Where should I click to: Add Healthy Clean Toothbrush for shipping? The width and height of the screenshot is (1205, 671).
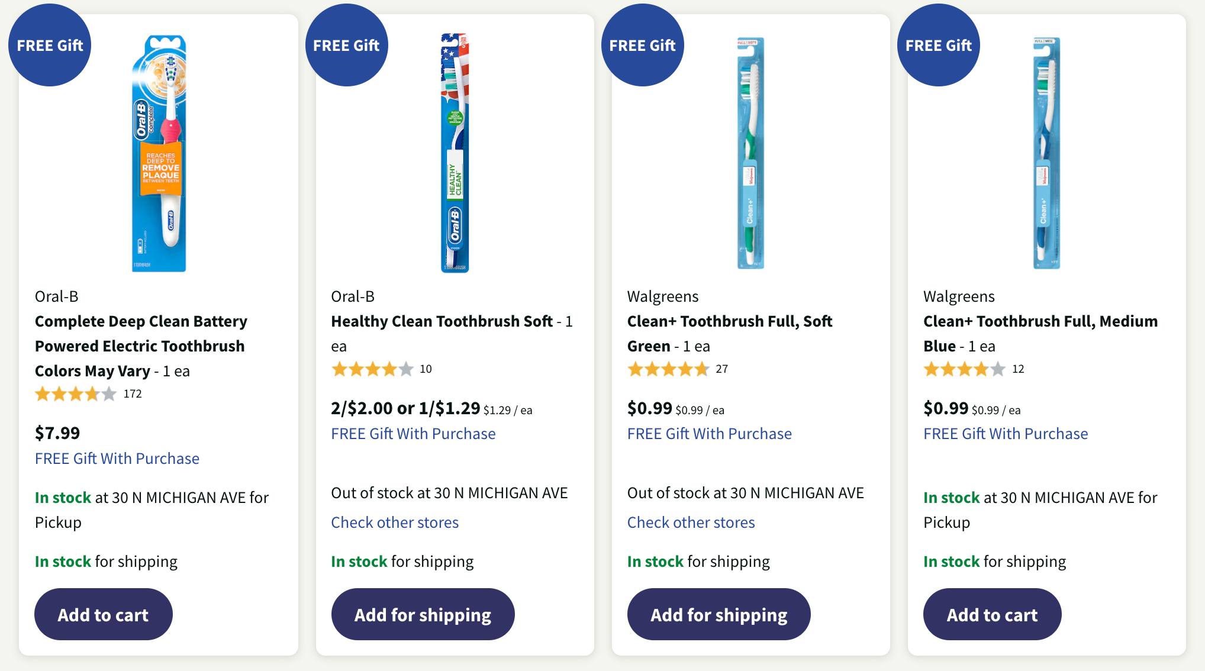423,614
